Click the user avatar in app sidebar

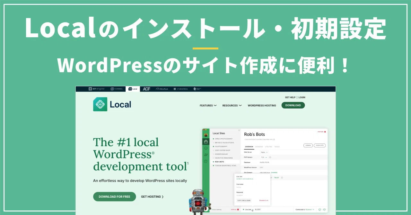[x=206, y=135]
